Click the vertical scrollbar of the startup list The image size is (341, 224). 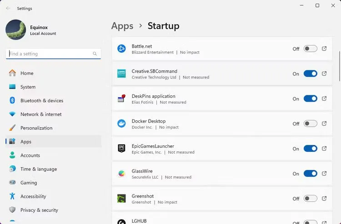click(x=339, y=64)
